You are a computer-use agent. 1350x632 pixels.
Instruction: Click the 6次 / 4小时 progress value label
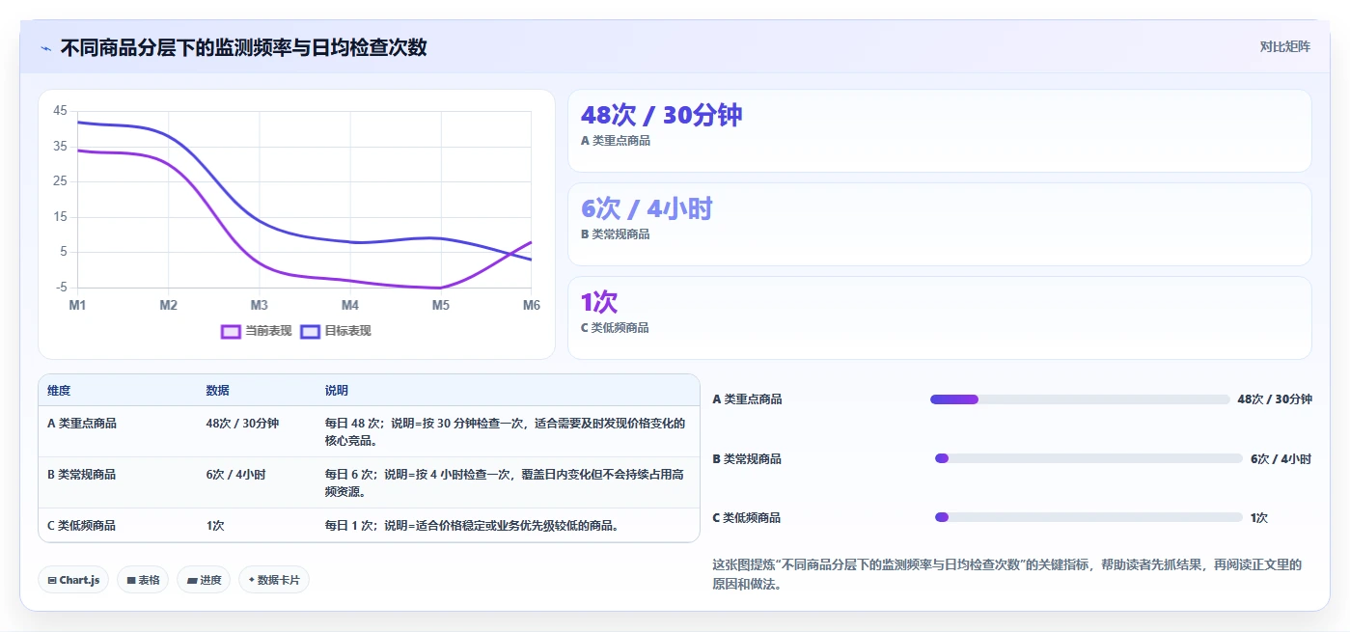1281,458
